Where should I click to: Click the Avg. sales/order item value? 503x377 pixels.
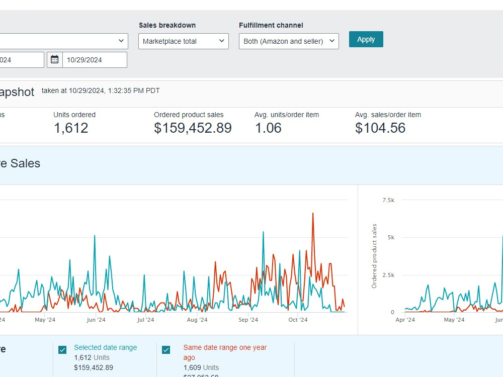coord(380,128)
